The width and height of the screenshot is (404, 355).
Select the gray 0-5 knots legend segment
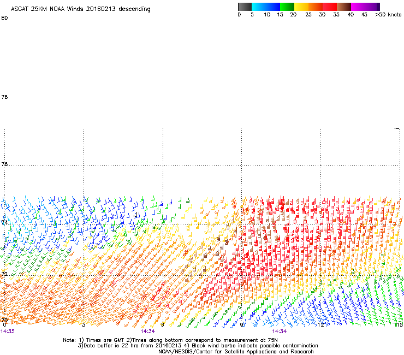point(245,7)
